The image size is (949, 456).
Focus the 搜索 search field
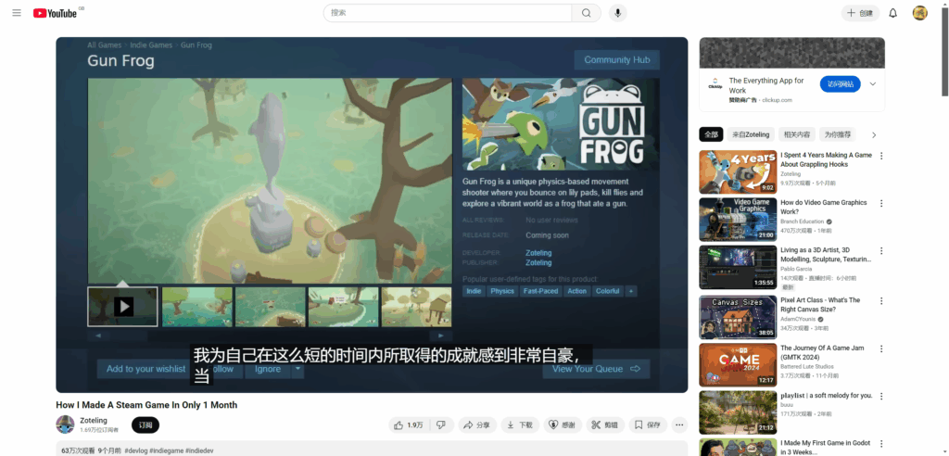point(448,13)
